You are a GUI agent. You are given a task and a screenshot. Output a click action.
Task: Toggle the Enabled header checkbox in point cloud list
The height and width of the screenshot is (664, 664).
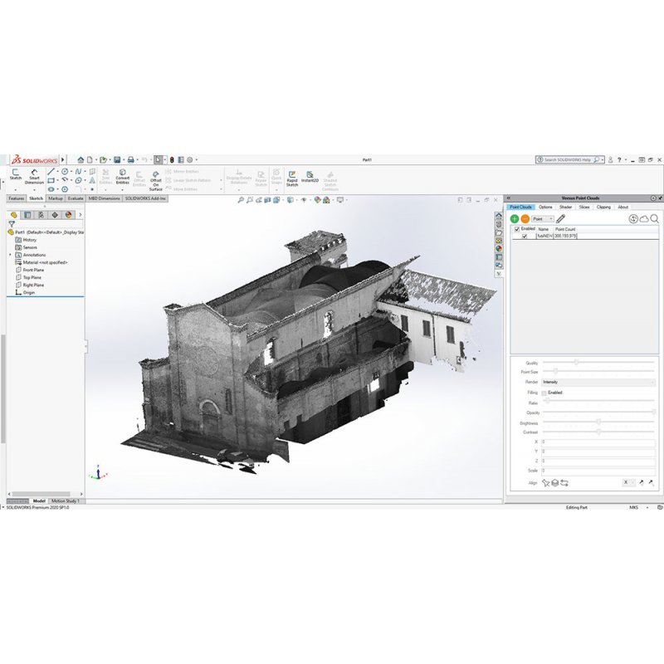pyautogui.click(x=517, y=228)
